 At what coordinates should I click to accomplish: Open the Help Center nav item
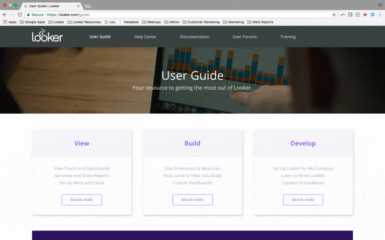[x=145, y=37]
